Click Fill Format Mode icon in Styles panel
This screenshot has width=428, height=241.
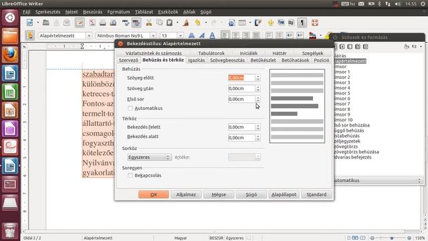click(407, 47)
